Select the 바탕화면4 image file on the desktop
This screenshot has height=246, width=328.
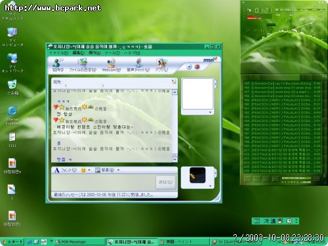12,166
